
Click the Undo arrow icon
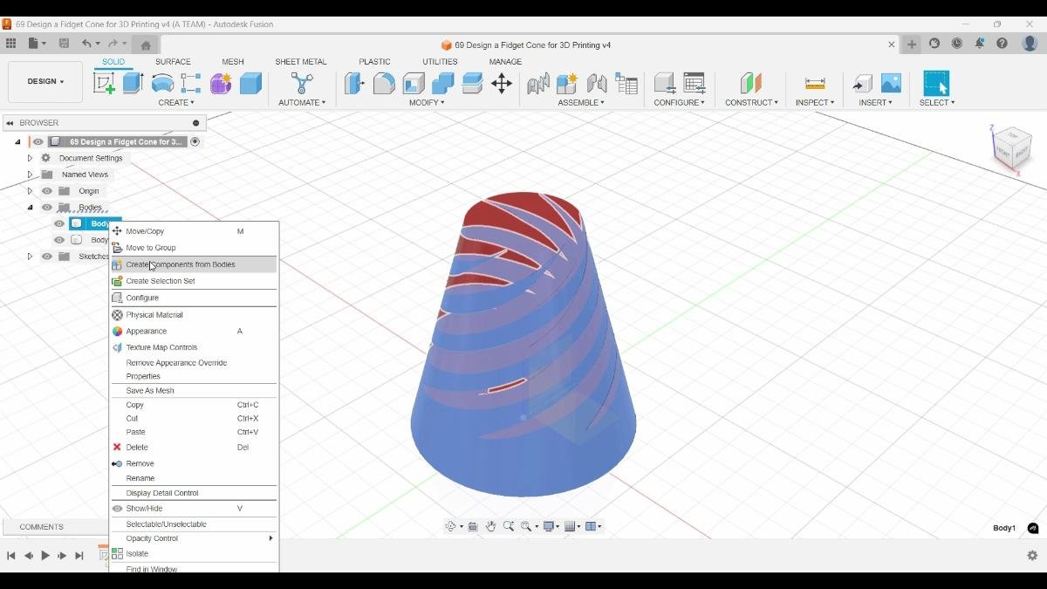(86, 44)
